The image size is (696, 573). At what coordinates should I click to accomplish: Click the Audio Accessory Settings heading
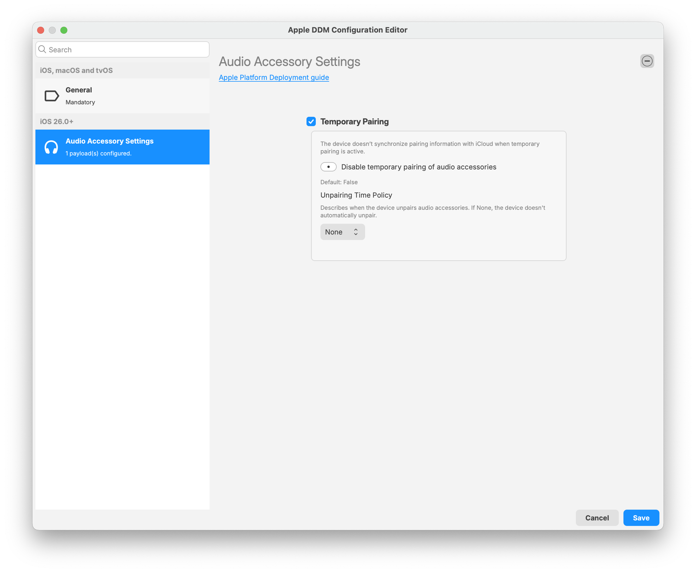point(289,62)
